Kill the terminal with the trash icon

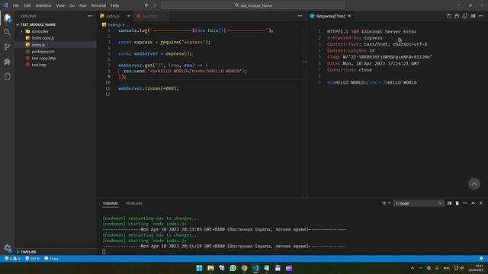coord(457,203)
